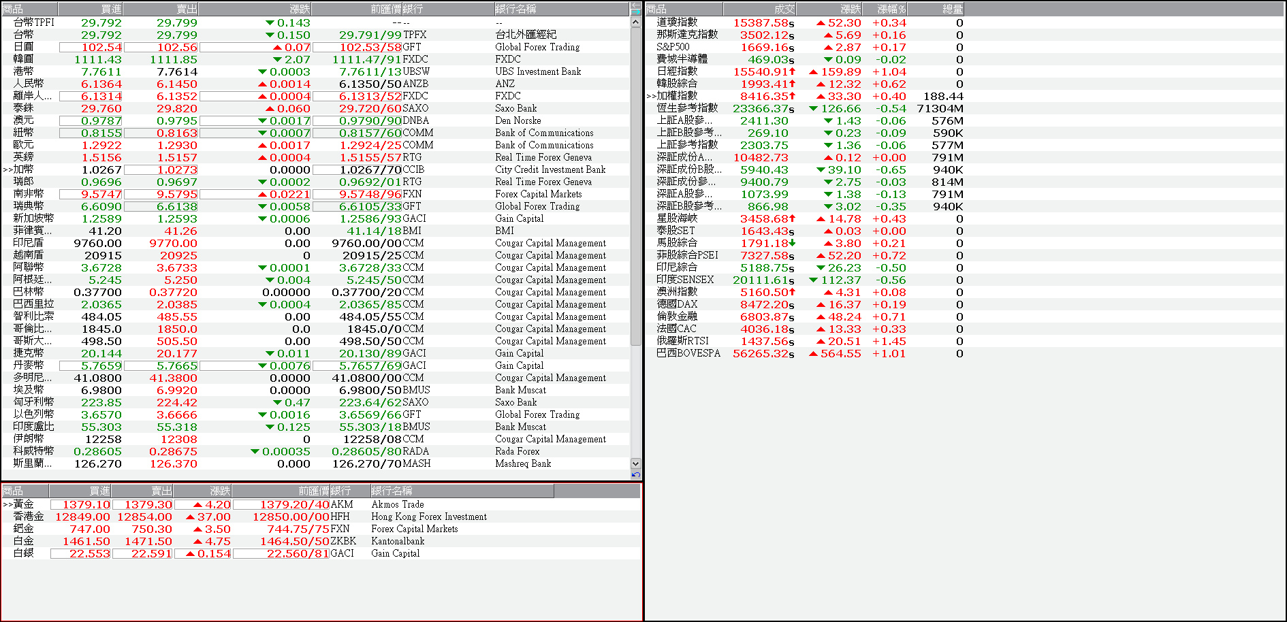Select the 越南盾 currency row
This screenshot has height=622, width=1287.
click(315, 255)
